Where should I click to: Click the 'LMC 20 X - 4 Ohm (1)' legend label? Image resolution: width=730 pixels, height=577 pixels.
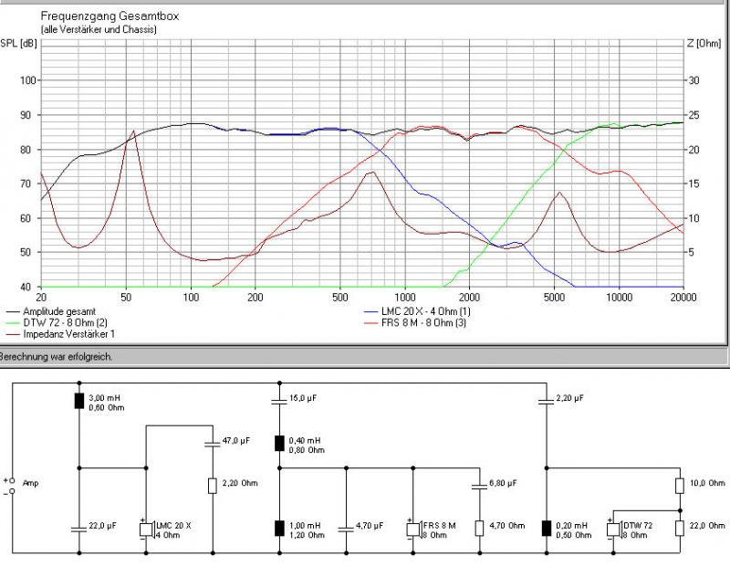[x=425, y=311]
